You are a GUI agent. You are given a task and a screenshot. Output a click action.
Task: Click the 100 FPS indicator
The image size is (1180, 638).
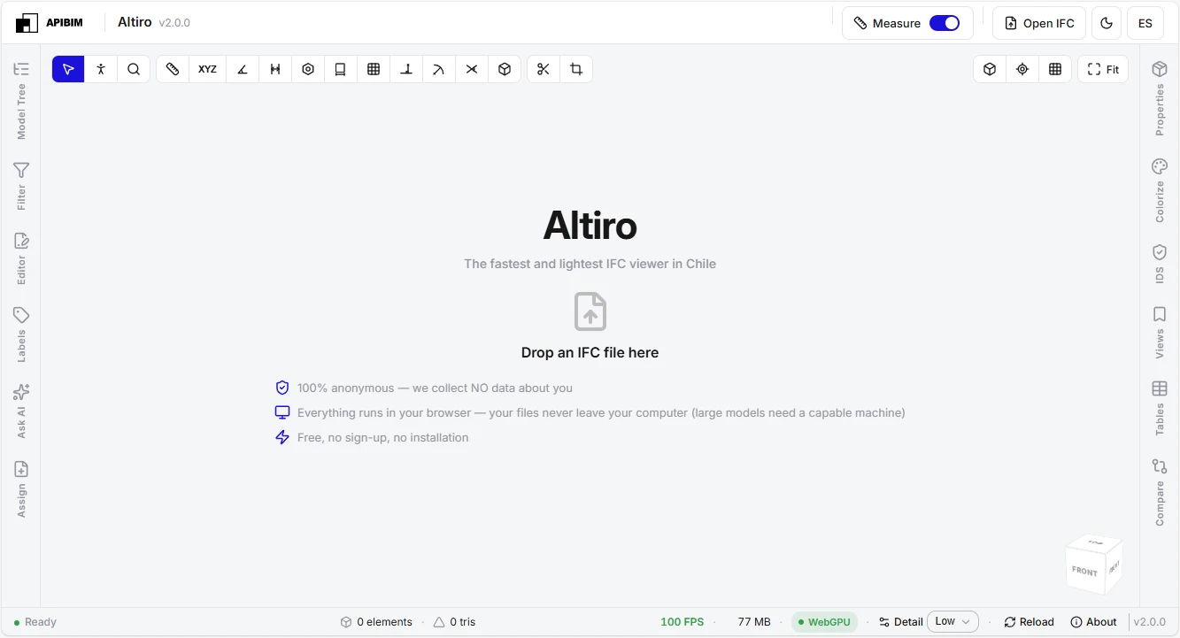[x=683, y=622]
